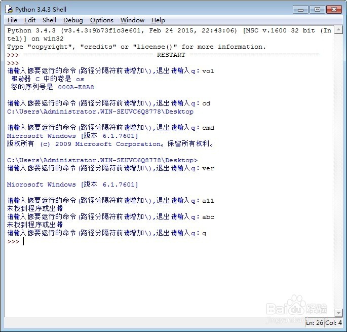
Task: Click the Desktop> prompt path line
Action: pyautogui.click(x=102, y=160)
